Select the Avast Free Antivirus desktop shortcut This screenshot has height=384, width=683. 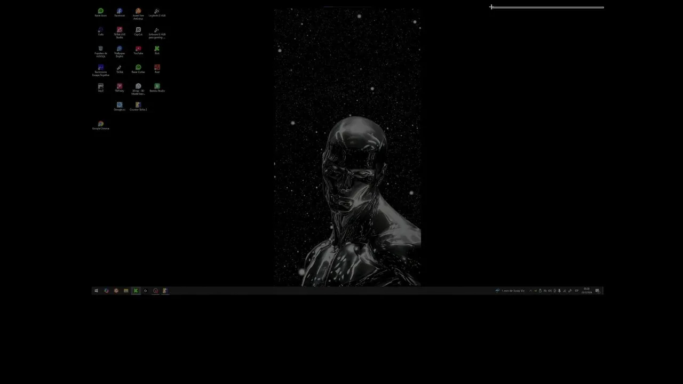pos(138,14)
